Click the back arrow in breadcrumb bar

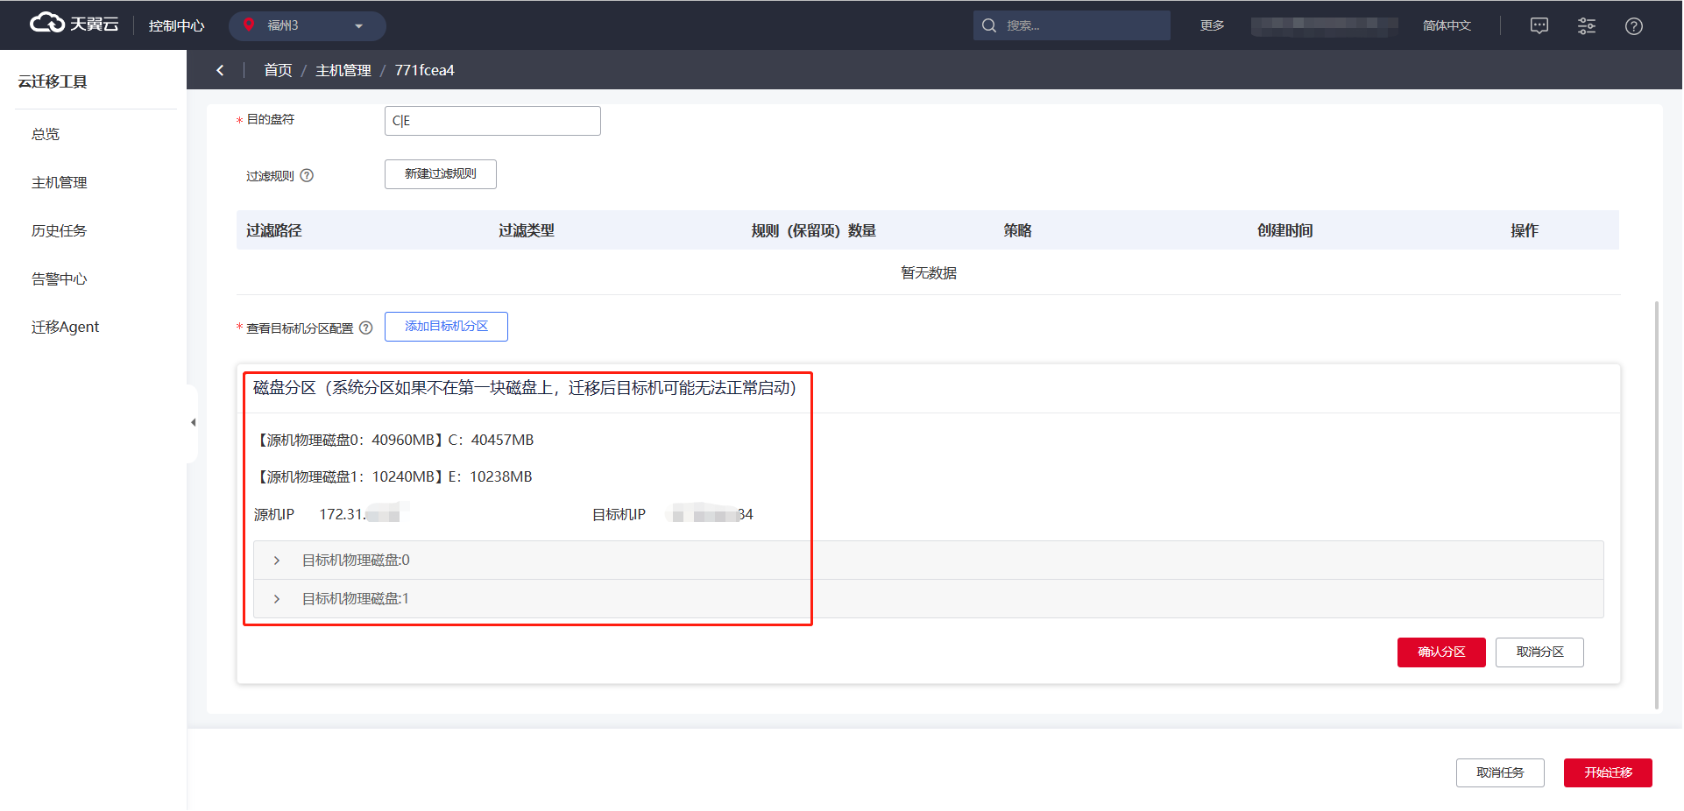220,70
